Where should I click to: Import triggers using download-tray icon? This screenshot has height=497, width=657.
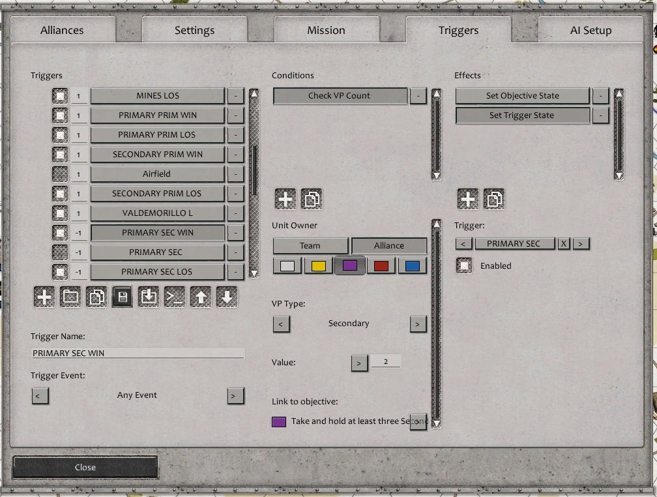coord(149,297)
